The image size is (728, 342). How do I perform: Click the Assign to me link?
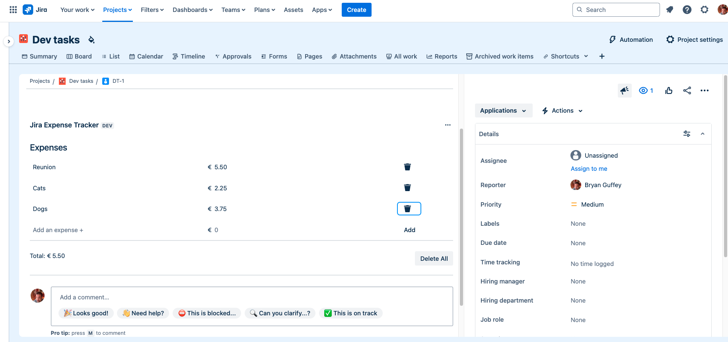[589, 168]
